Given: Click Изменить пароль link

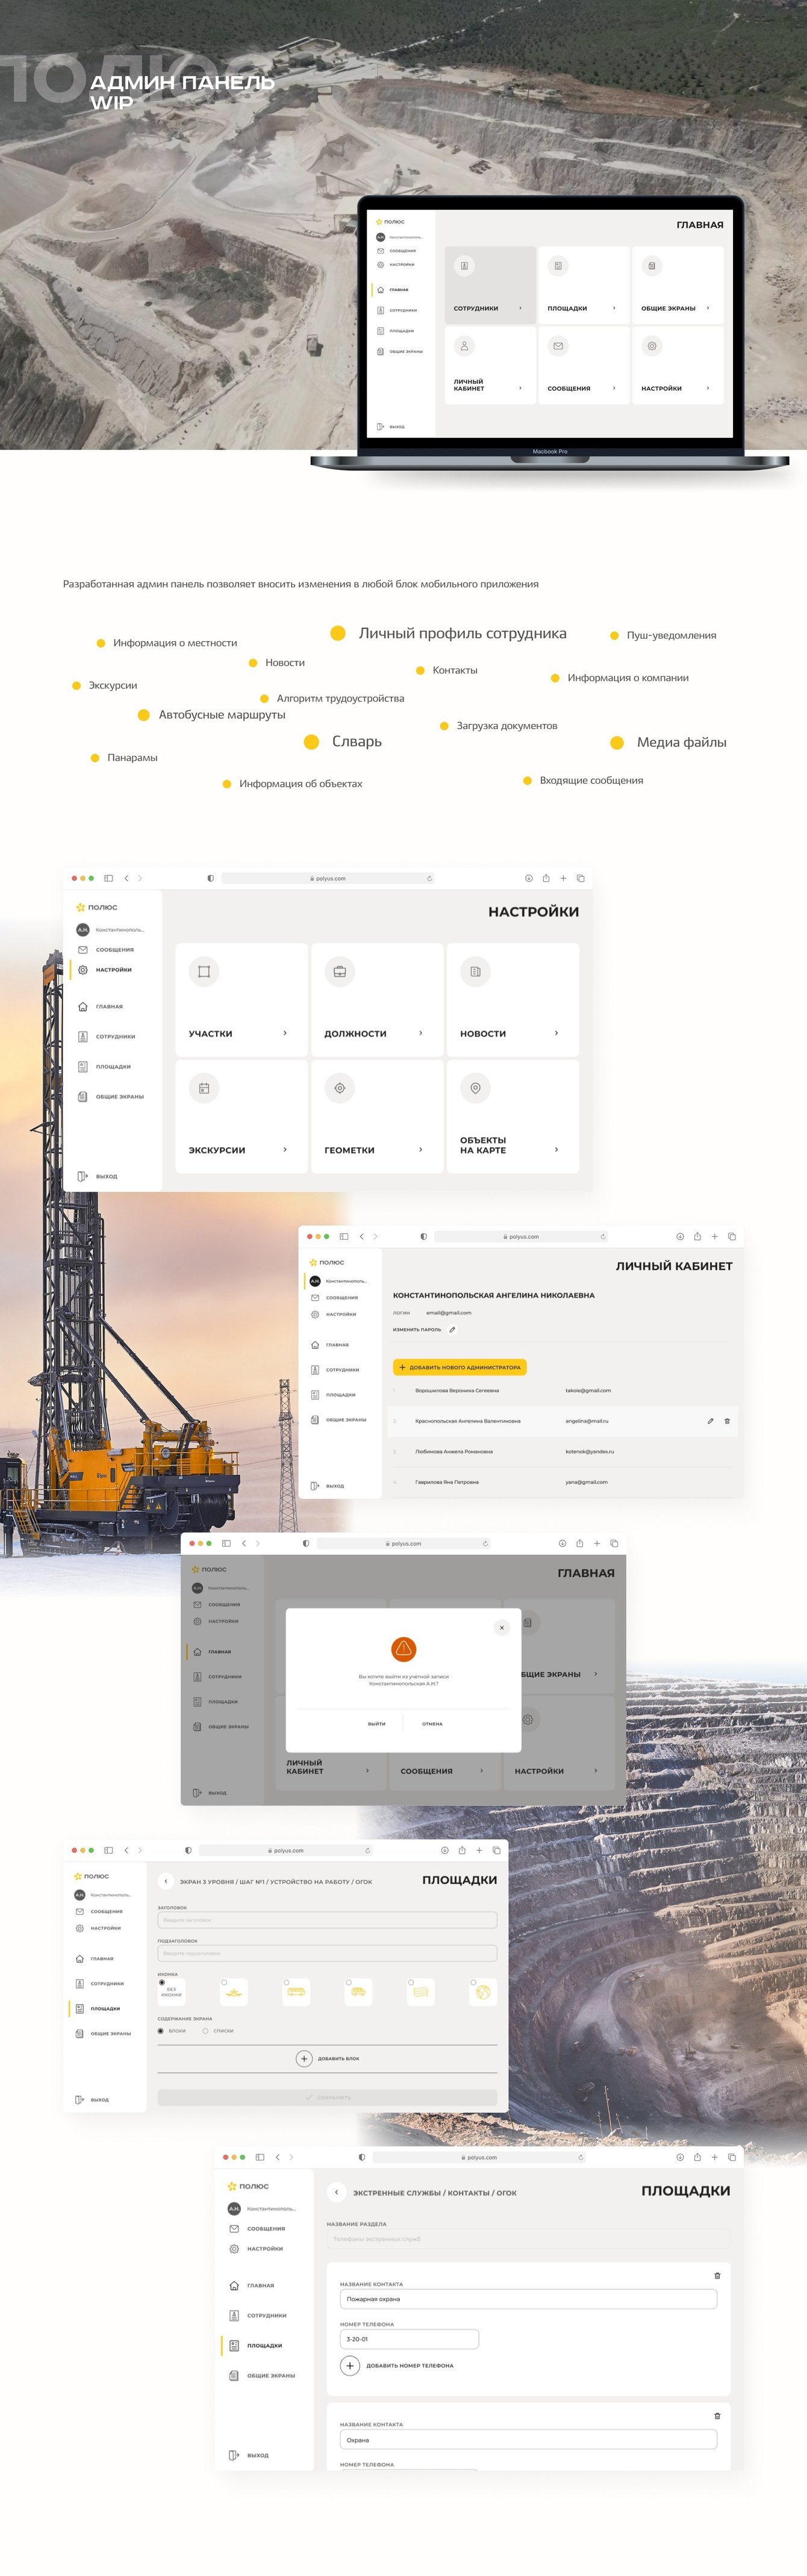Looking at the screenshot, I should (x=417, y=1329).
